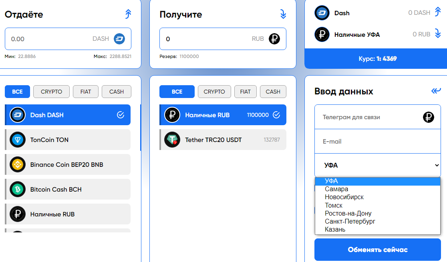447x262 pixels.
Task: Click the down arrow icon beside Получите
Action: 283,14
